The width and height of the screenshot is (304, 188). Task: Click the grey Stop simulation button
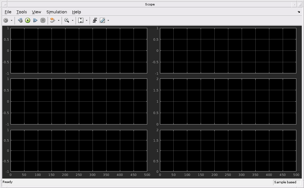tap(43, 20)
